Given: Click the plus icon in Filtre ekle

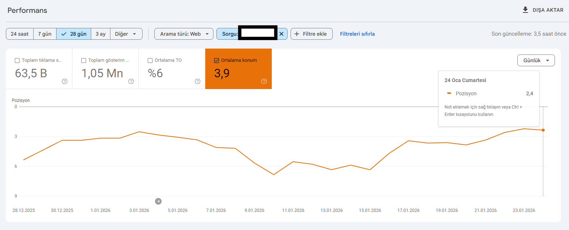Looking at the screenshot, I should click(x=297, y=34).
